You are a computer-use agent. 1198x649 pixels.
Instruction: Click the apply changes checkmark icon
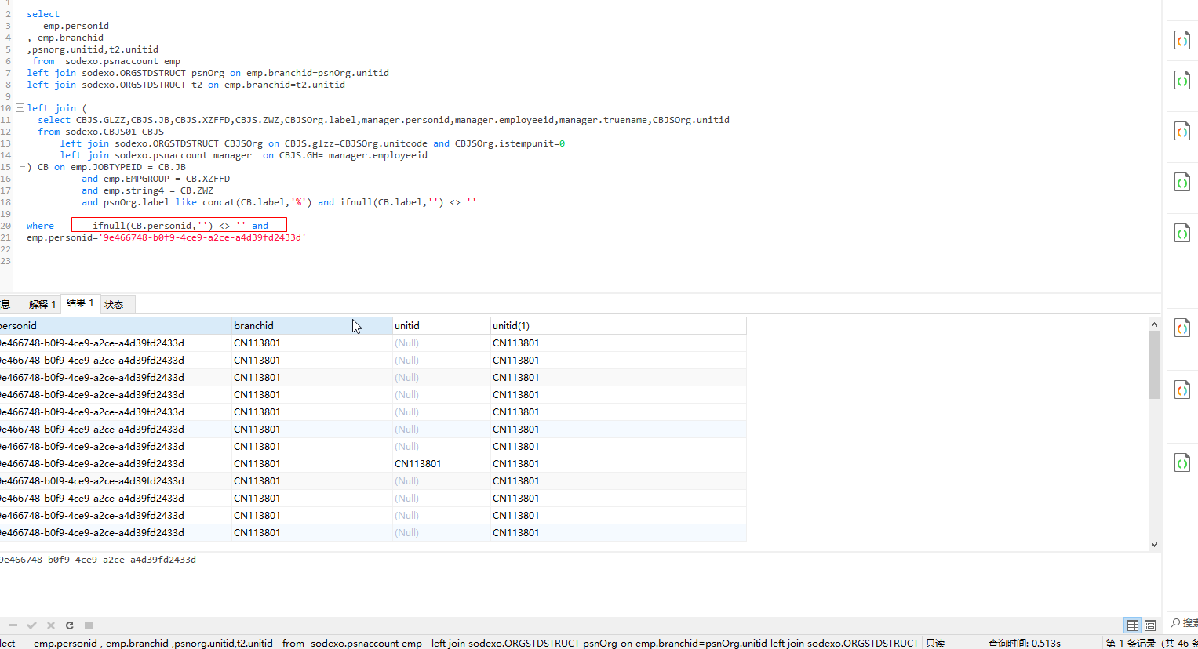point(31,625)
